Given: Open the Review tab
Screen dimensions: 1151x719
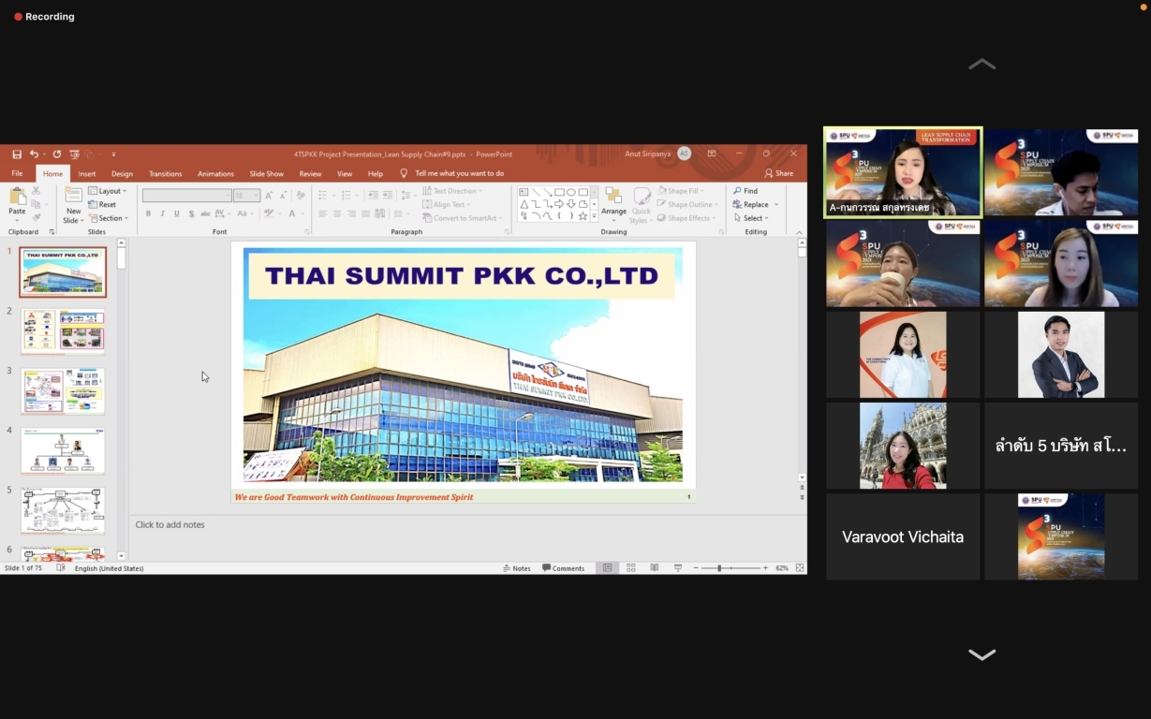Looking at the screenshot, I should 310,173.
